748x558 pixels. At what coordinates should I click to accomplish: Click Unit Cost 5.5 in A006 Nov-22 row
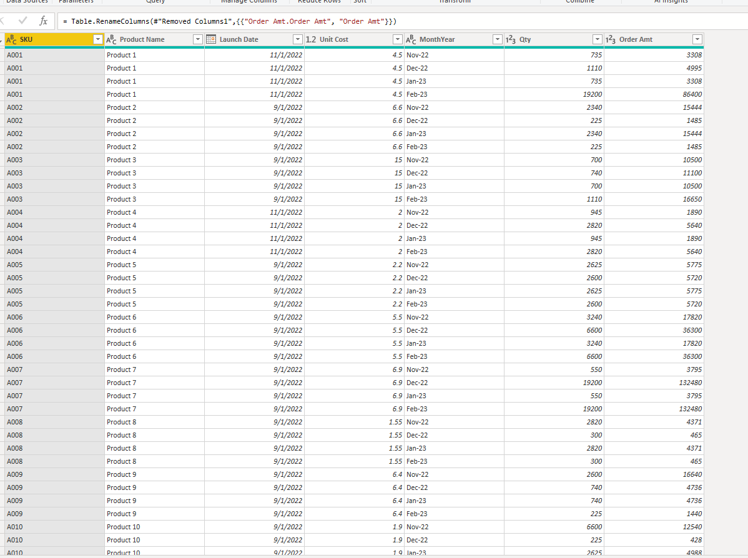[x=354, y=317]
